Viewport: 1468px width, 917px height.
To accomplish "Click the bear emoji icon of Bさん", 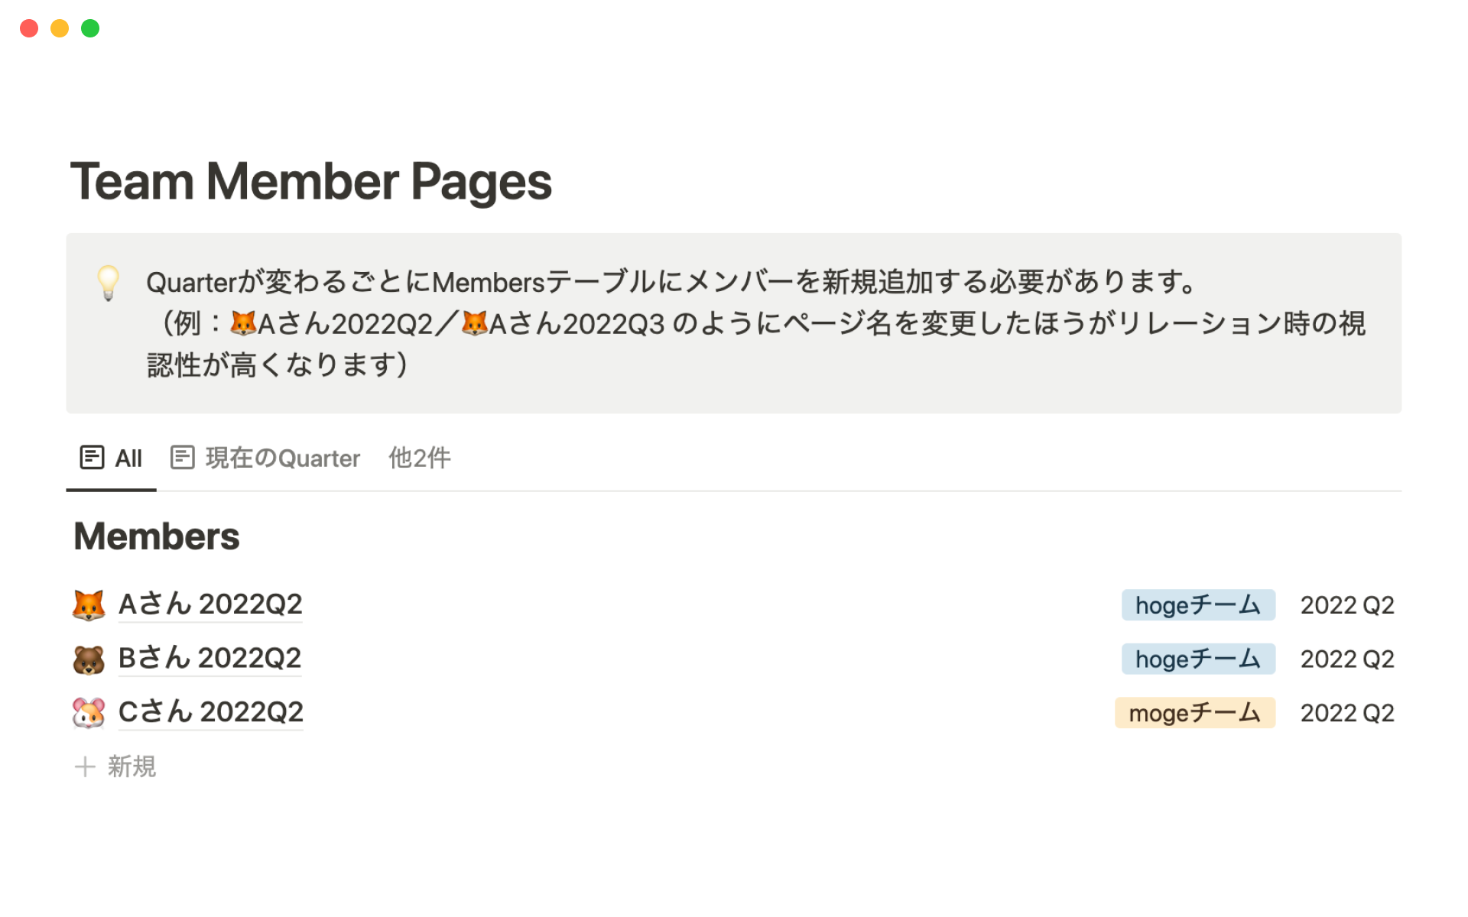I will point(89,659).
